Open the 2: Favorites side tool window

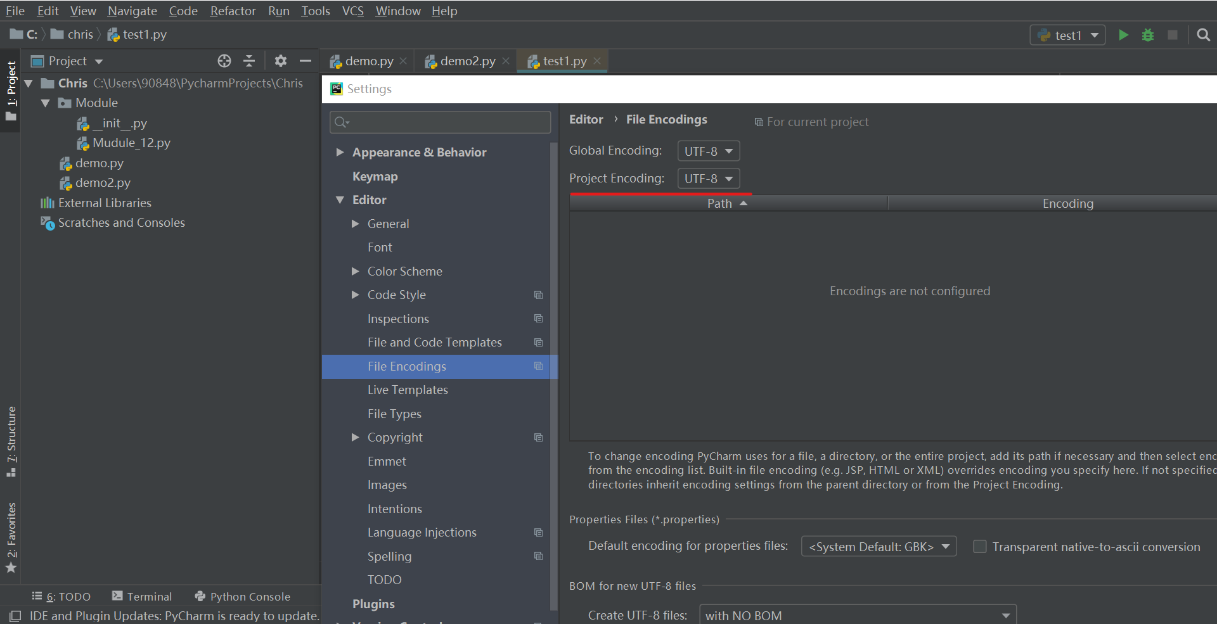point(11,537)
